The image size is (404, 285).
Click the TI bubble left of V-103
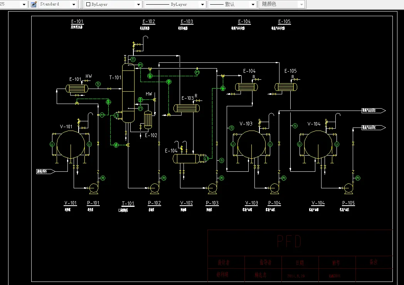[231, 128]
